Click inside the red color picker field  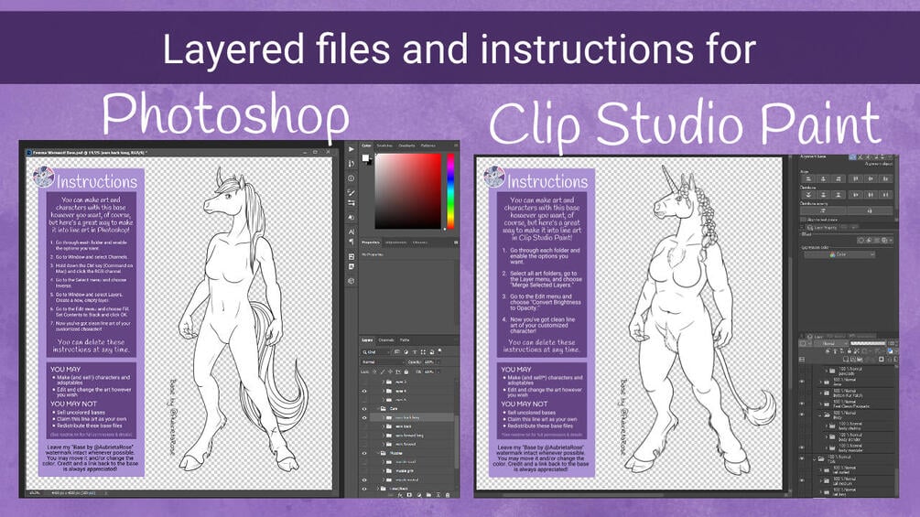(x=408, y=191)
